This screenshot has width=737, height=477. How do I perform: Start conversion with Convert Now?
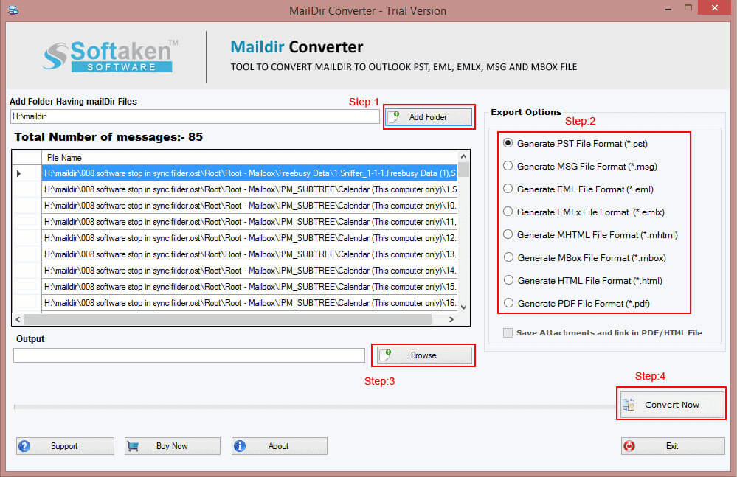pyautogui.click(x=671, y=404)
